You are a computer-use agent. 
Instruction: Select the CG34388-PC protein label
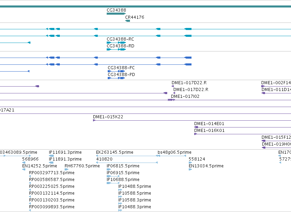(121, 68)
